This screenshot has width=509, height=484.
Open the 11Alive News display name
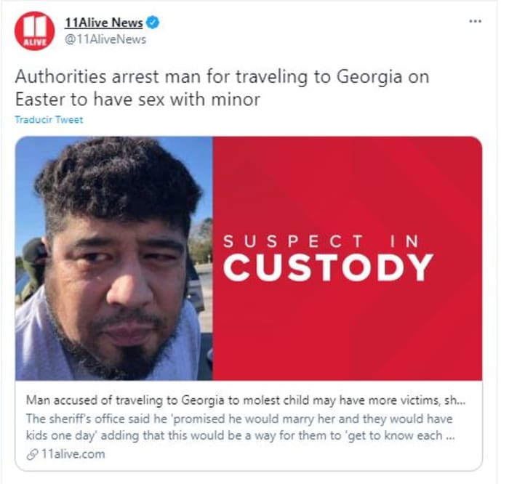tap(104, 23)
